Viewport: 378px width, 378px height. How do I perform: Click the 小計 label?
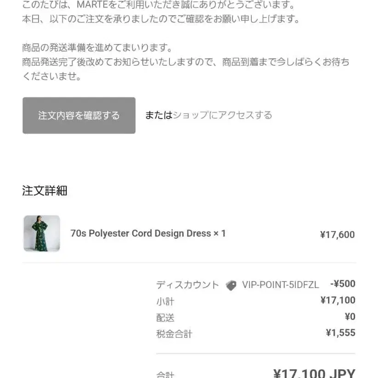tap(165, 302)
